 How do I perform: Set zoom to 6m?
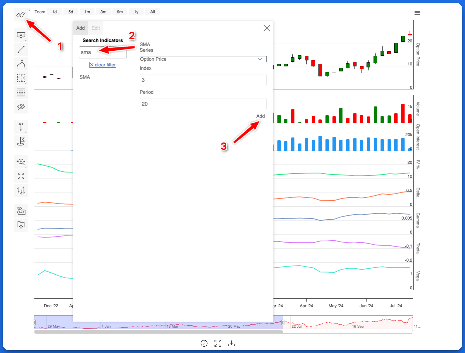click(x=120, y=12)
